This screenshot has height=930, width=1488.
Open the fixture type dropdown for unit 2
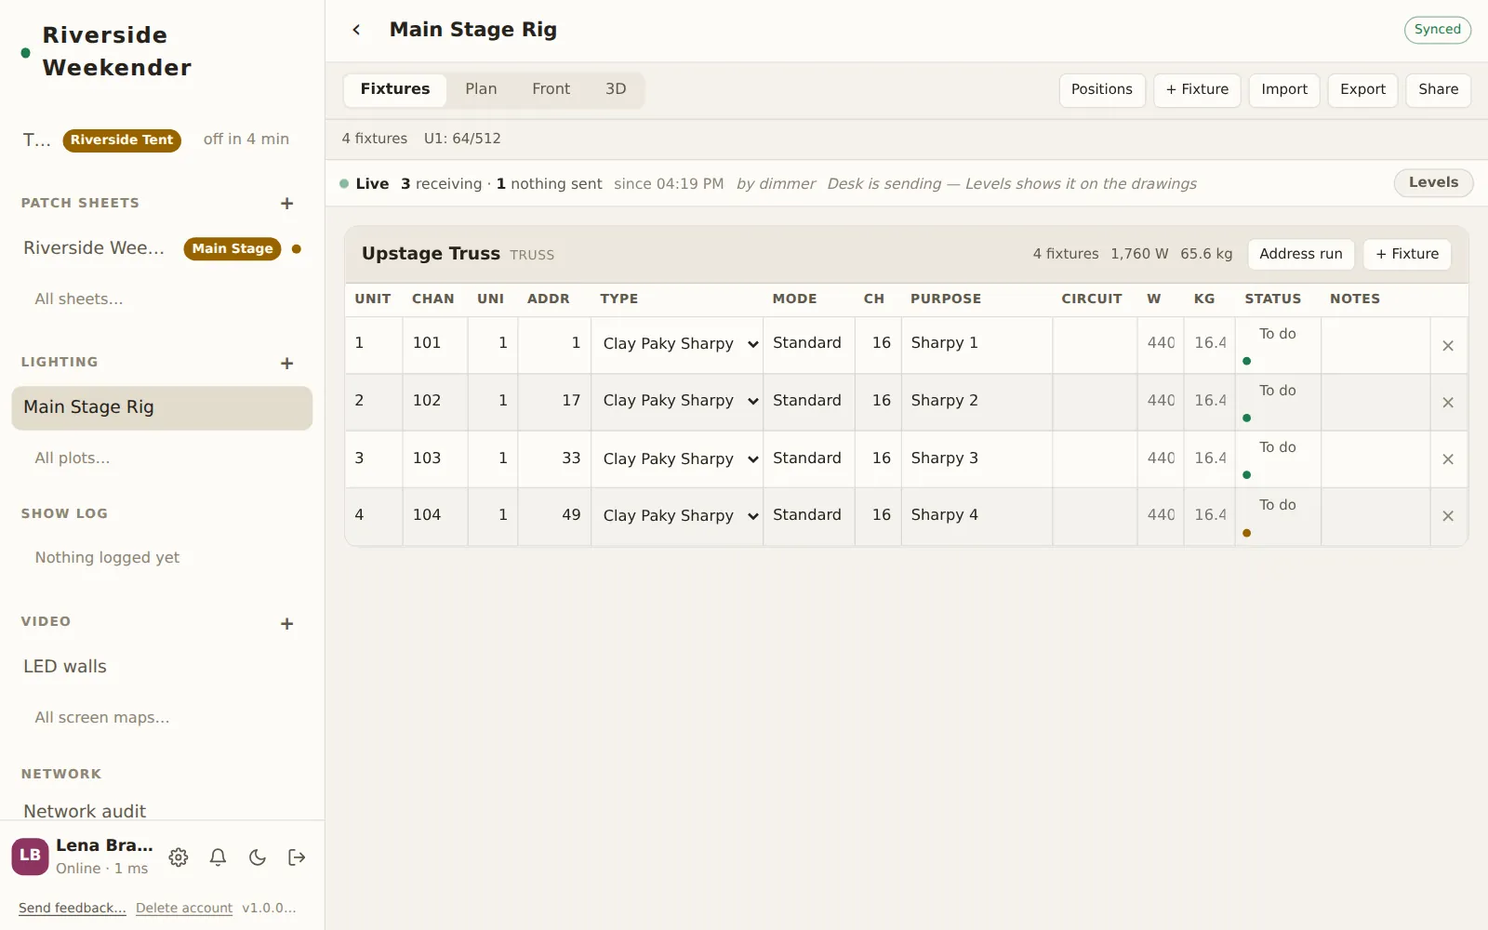pyautogui.click(x=677, y=401)
